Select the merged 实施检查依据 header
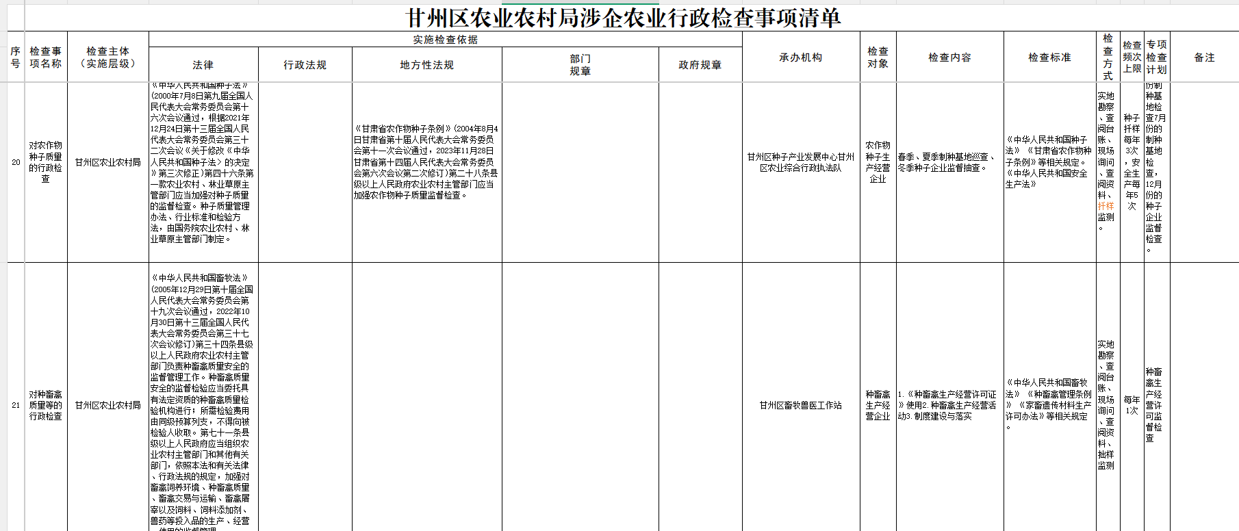 [445, 40]
